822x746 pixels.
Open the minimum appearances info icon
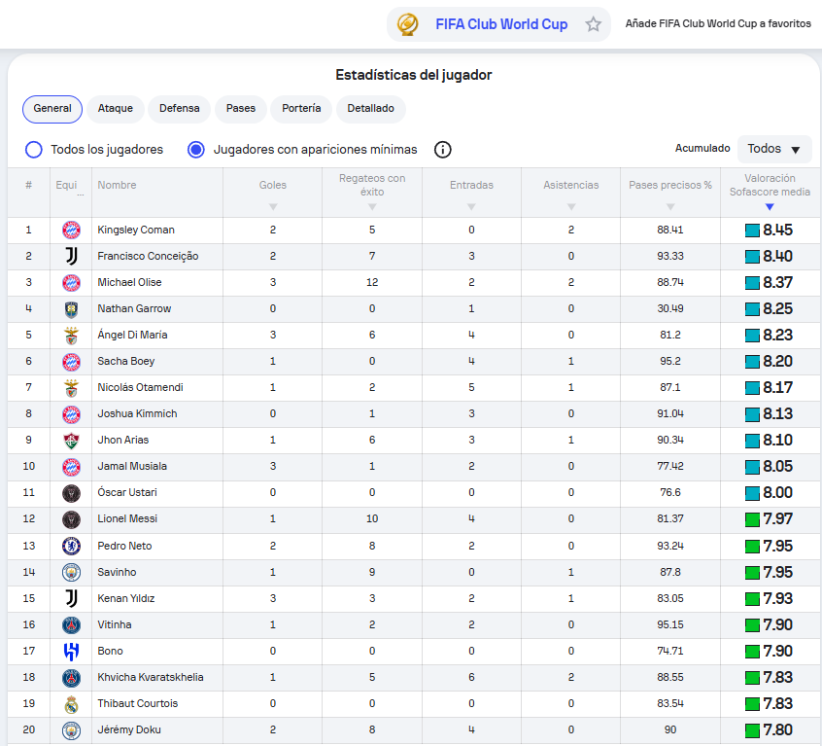(x=442, y=150)
